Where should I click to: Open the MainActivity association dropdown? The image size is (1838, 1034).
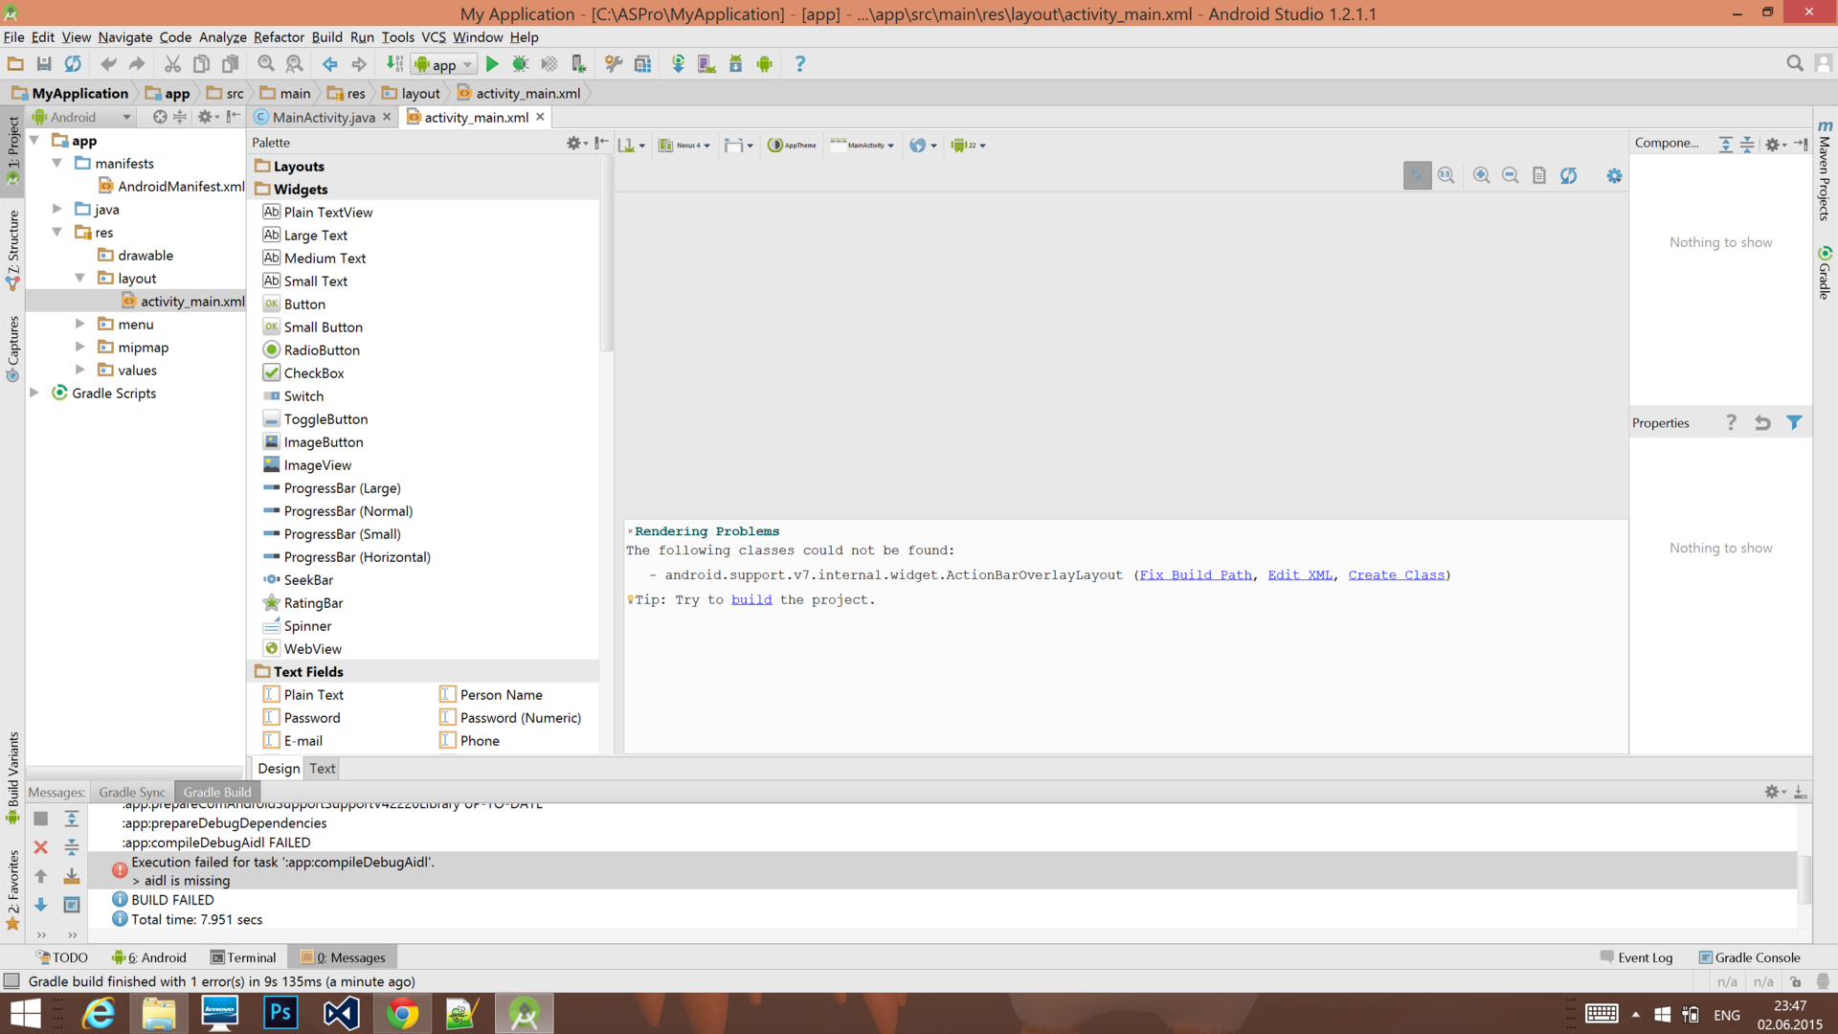tap(863, 146)
